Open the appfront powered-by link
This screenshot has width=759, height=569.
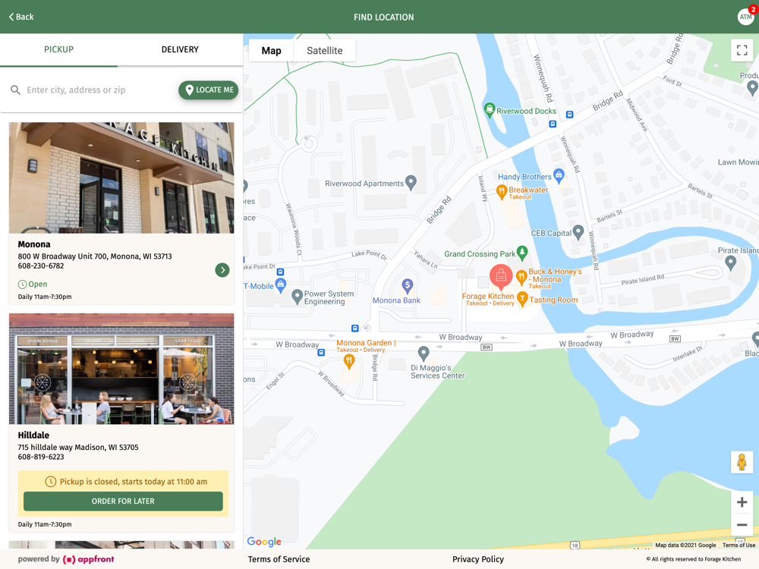[66, 559]
